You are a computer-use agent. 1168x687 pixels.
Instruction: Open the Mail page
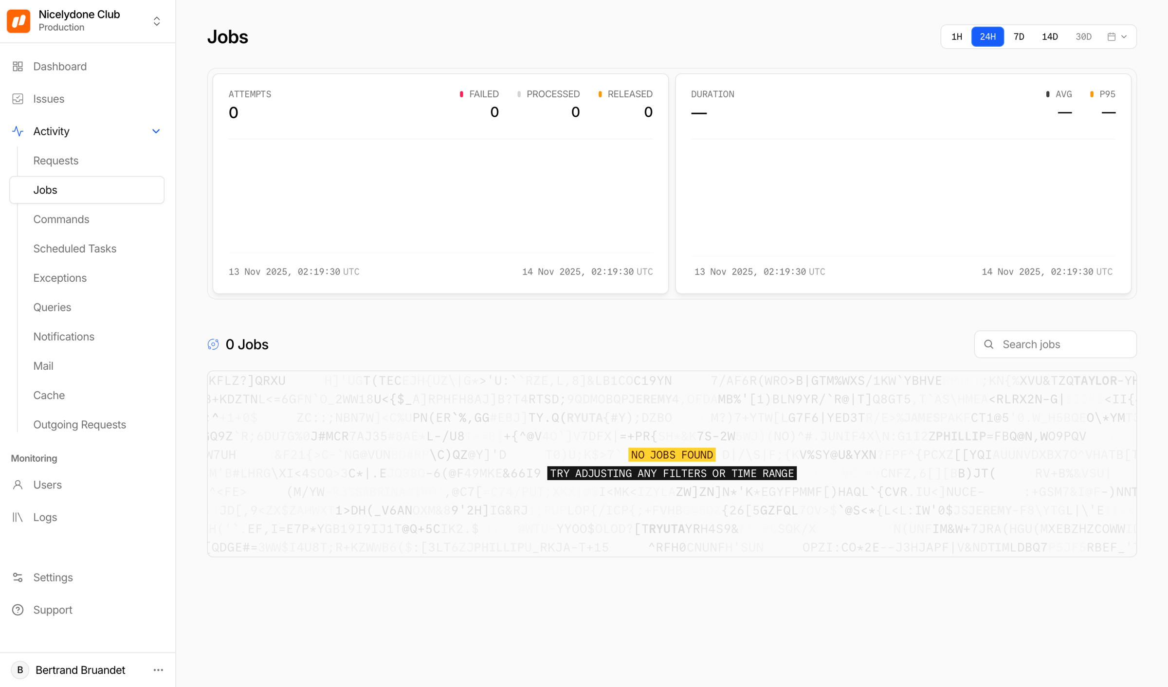click(43, 366)
